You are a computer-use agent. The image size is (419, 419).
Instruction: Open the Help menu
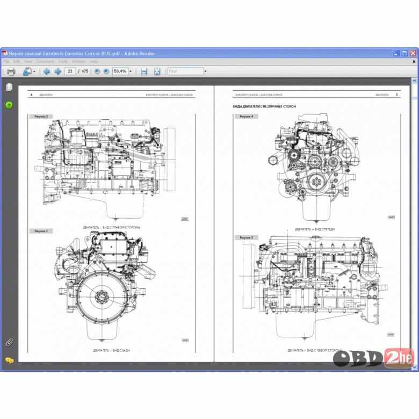[93, 61]
